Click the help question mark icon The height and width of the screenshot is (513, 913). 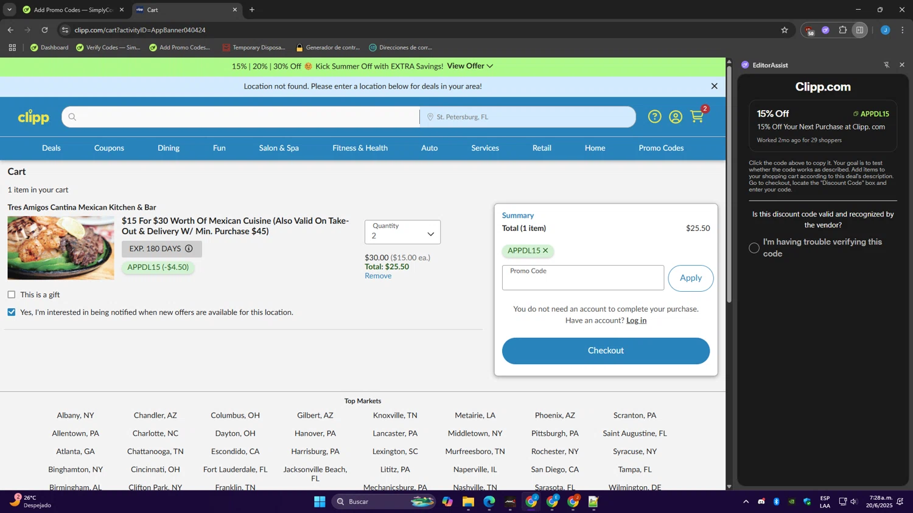click(x=654, y=117)
